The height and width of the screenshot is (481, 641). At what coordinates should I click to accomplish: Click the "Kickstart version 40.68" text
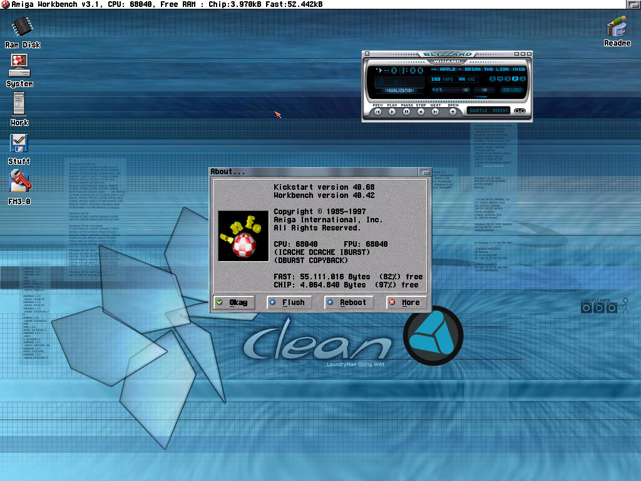[324, 187]
